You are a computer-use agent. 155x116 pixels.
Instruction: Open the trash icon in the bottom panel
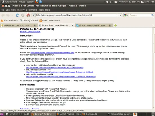(x=153, y=114)
